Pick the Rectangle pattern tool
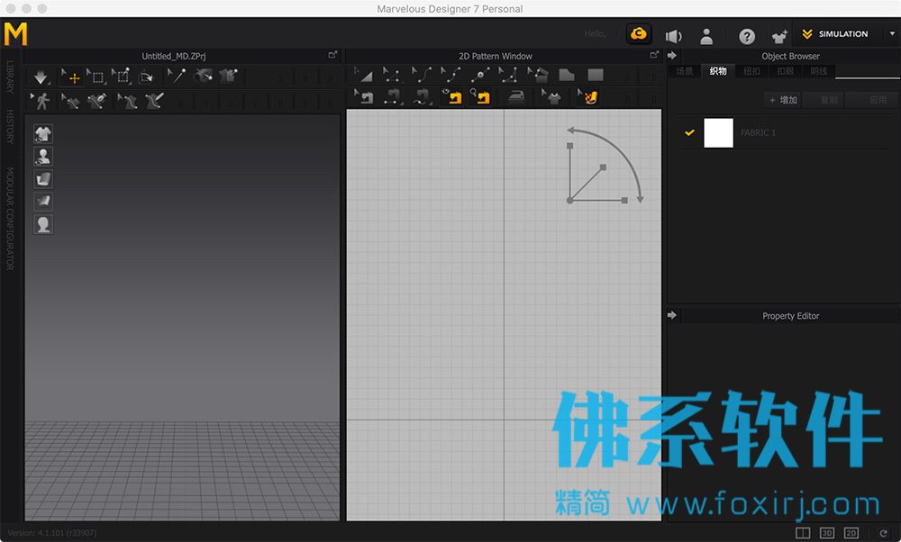The height and width of the screenshot is (542, 901). coord(596,76)
